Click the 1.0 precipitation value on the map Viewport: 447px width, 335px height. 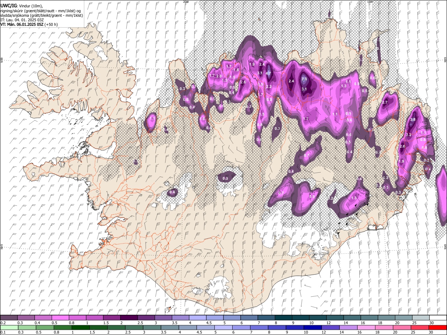click(x=202, y=119)
